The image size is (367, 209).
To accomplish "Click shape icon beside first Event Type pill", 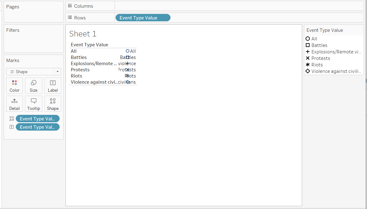I will [x=12, y=119].
